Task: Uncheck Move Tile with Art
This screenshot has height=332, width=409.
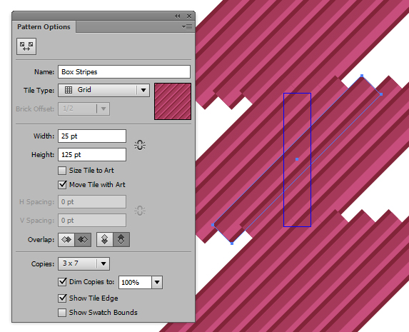Action: point(62,185)
